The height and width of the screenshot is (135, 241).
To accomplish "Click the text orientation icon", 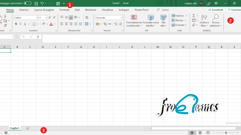I will coord(76,17).
